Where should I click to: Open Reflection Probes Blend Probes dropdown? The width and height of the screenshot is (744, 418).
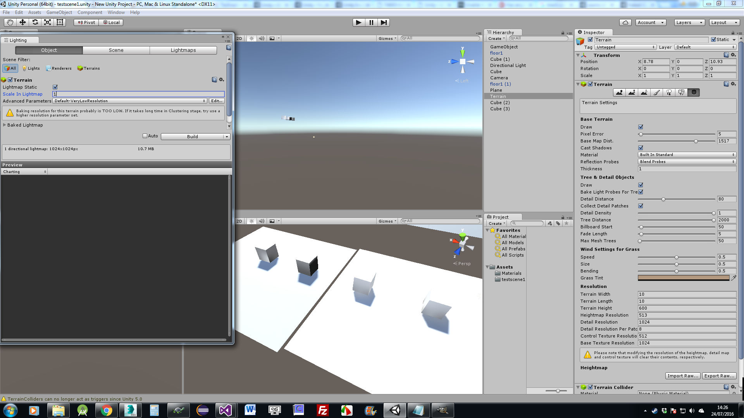pos(687,162)
